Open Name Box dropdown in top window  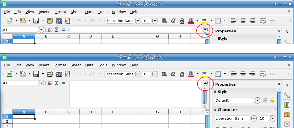[41, 30]
